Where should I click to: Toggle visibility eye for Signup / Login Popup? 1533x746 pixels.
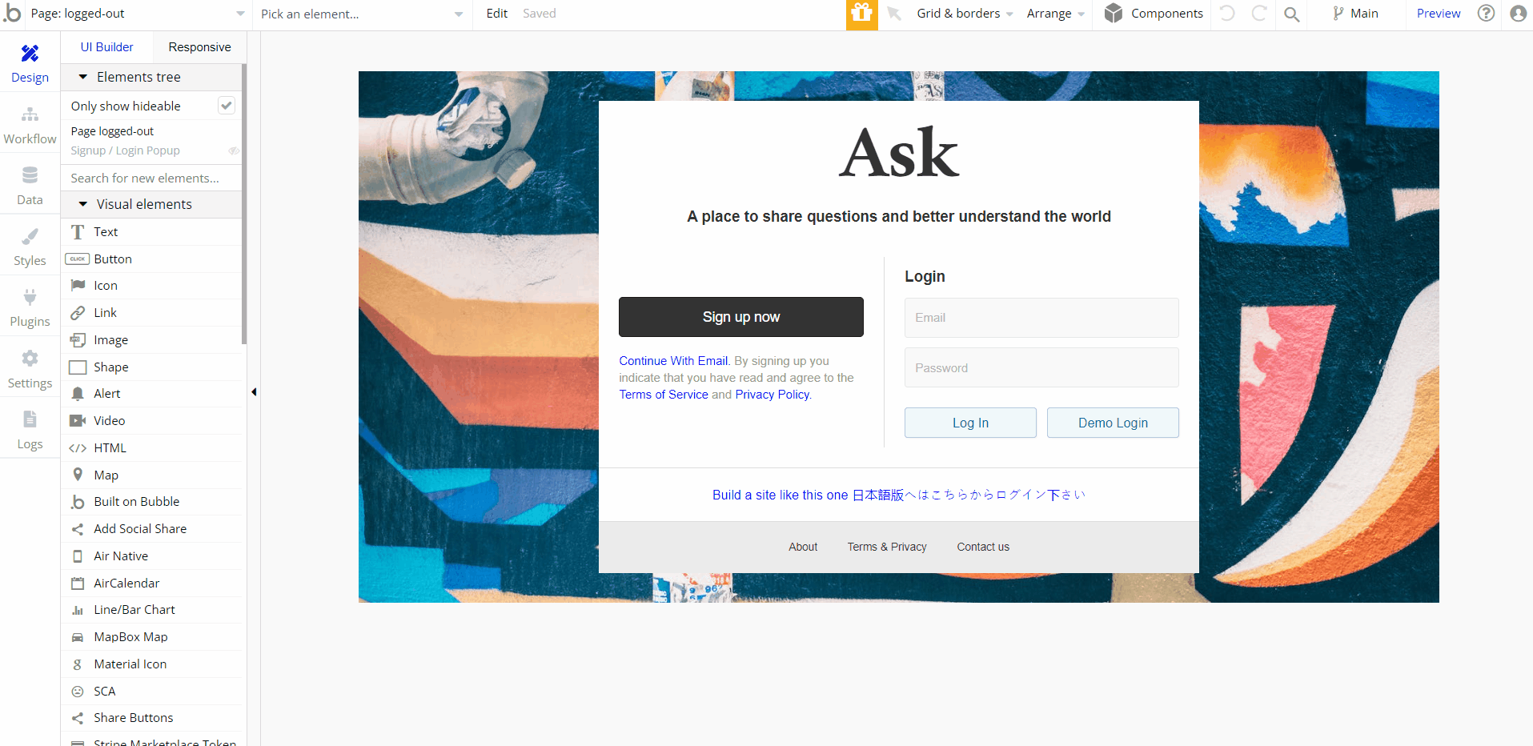tap(234, 150)
